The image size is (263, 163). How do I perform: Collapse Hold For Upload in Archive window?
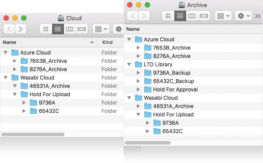138,115
